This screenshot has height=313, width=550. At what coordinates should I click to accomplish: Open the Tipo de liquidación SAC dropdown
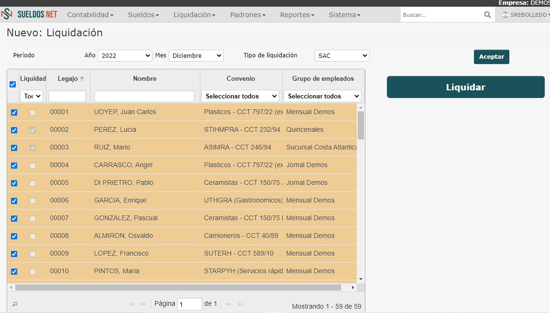342,56
